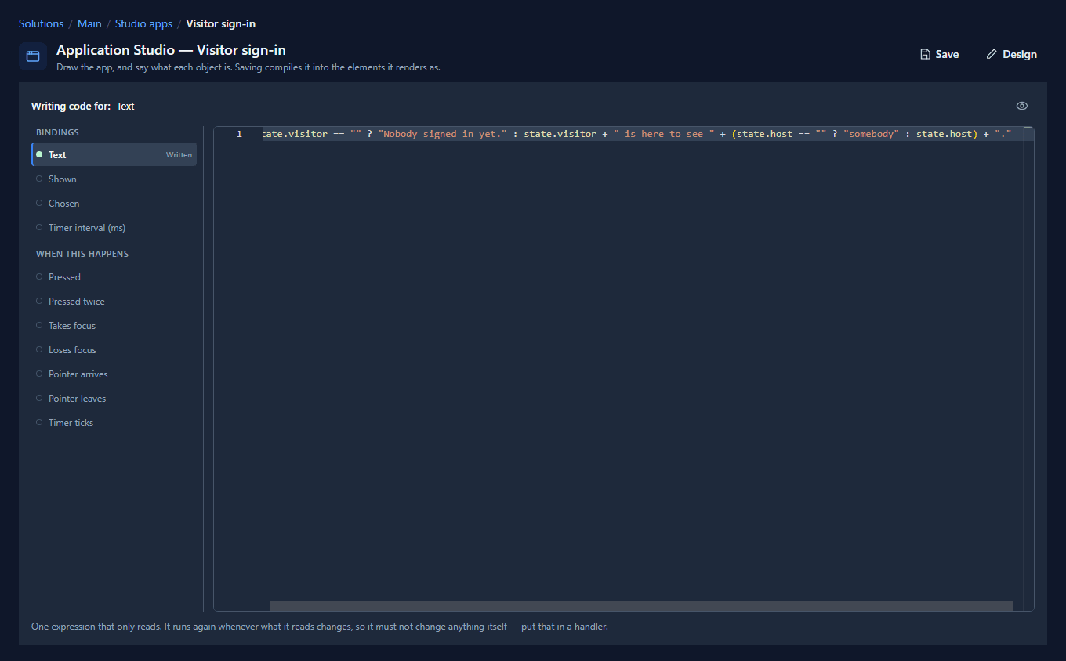Screen dimensions: 1066x661
Task: Click the Application Studio app icon
Action: point(33,56)
